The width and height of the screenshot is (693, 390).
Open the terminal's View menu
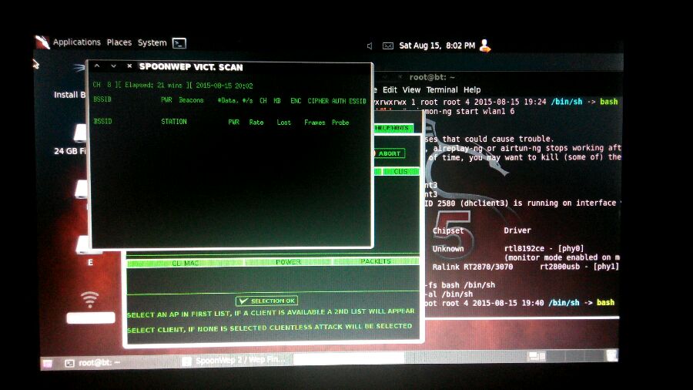(x=411, y=89)
